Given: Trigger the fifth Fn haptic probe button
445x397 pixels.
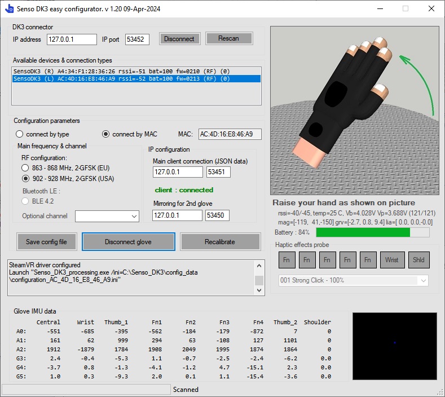Looking at the screenshot, I should click(368, 259).
